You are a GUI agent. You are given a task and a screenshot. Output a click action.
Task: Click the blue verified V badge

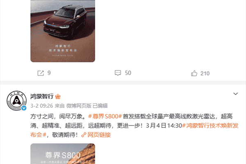pos(24,108)
